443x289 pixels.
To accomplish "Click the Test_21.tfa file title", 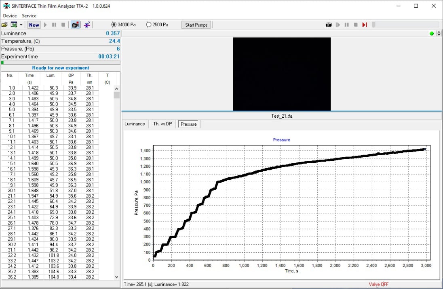I will point(282,116).
